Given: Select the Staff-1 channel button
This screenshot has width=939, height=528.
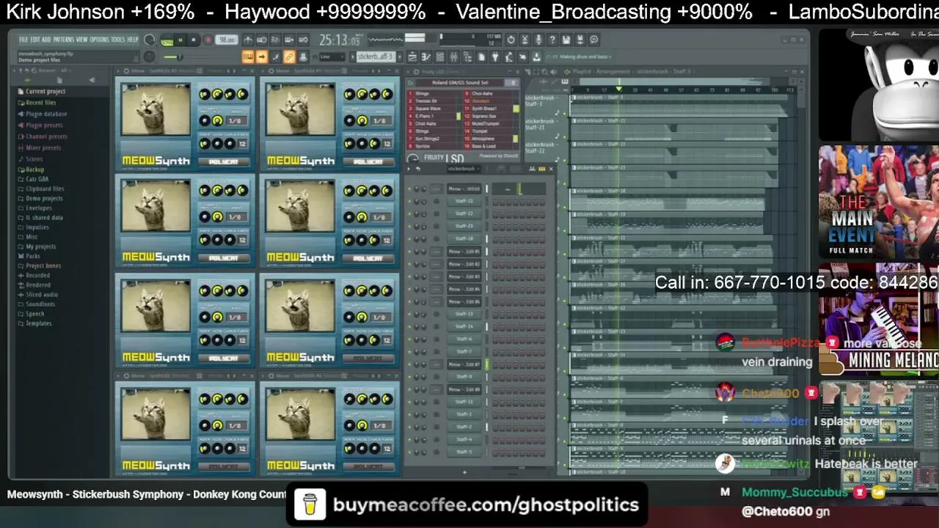Looking at the screenshot, I should 464,414.
